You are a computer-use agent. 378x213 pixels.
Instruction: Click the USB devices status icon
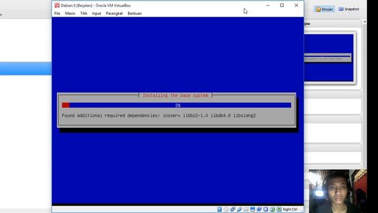click(x=240, y=209)
